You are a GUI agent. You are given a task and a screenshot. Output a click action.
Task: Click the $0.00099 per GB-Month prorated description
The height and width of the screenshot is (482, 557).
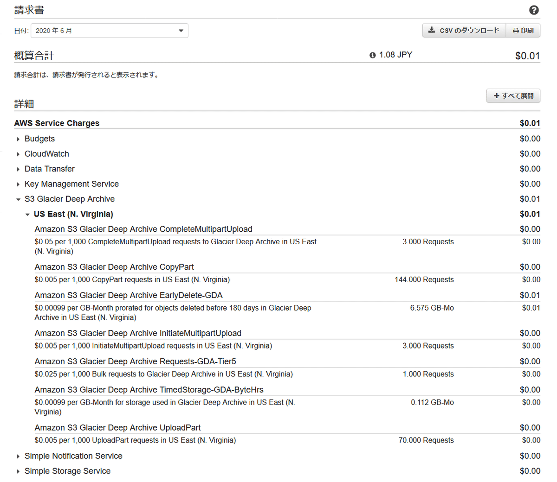coord(173,312)
